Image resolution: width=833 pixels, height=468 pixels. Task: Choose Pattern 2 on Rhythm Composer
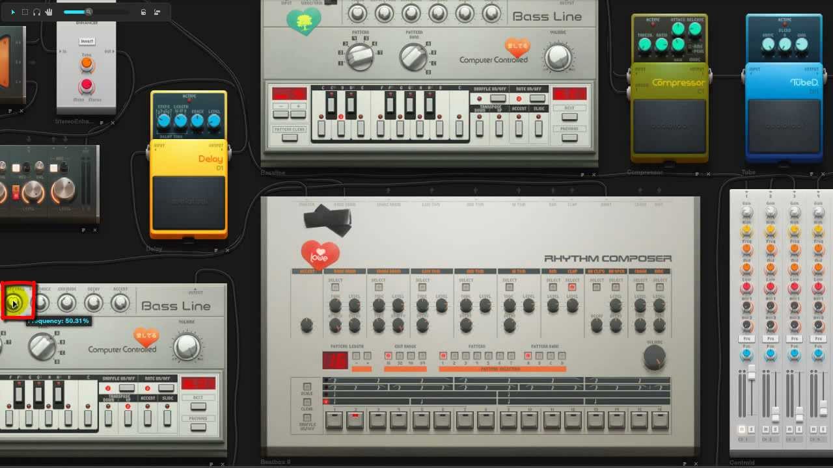454,356
